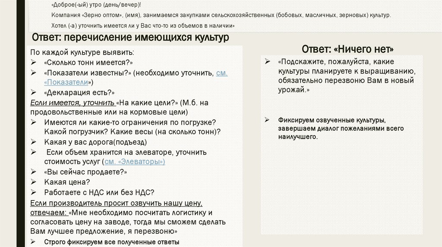Click the underlined «Если имеется, уточнить»
The image size is (442, 247).
pyautogui.click(x=73, y=102)
